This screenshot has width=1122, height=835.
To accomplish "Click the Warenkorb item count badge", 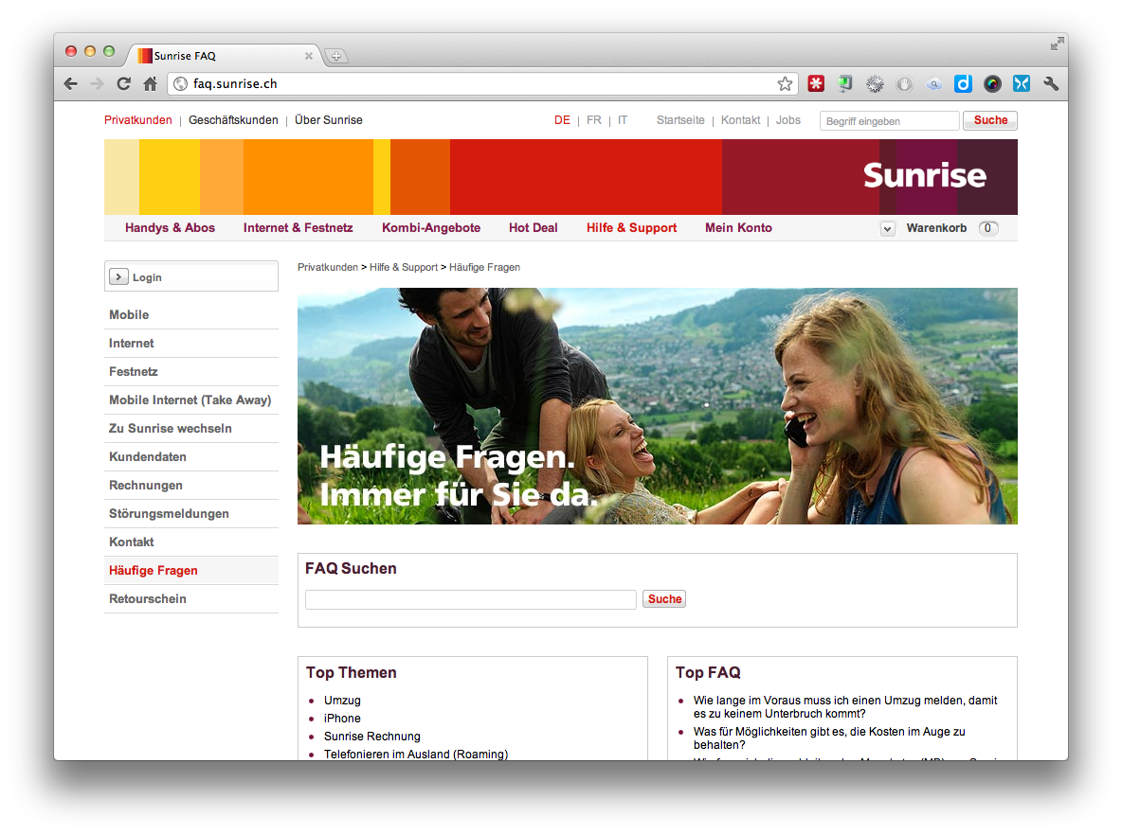I will click(x=988, y=228).
